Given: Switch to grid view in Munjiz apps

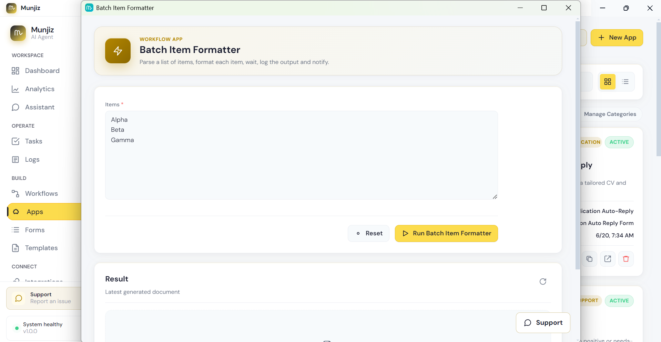Looking at the screenshot, I should coord(608,82).
